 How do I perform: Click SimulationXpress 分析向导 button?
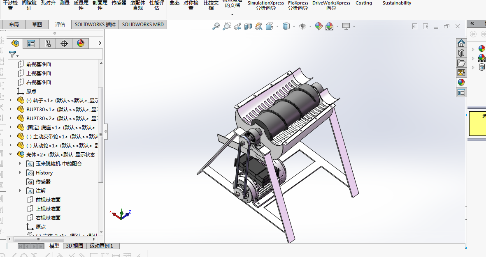coord(265,6)
